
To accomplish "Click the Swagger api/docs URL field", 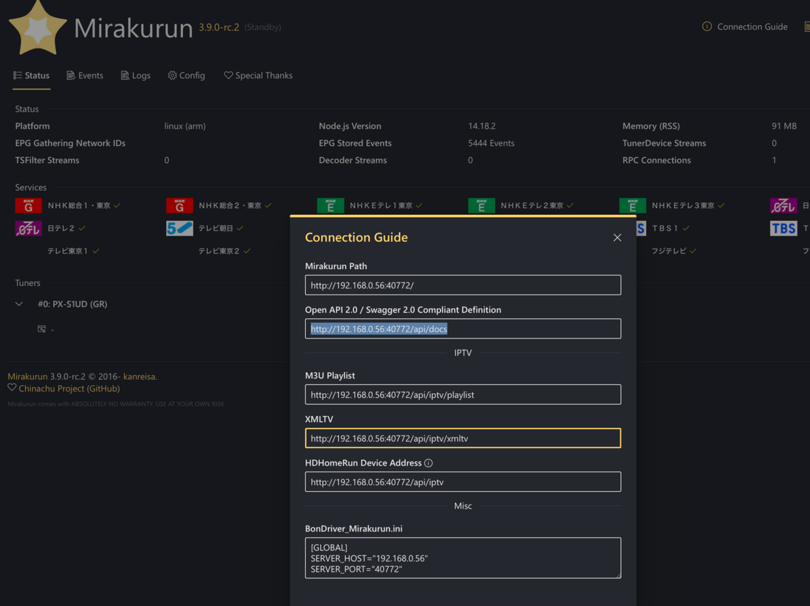I will pos(463,329).
